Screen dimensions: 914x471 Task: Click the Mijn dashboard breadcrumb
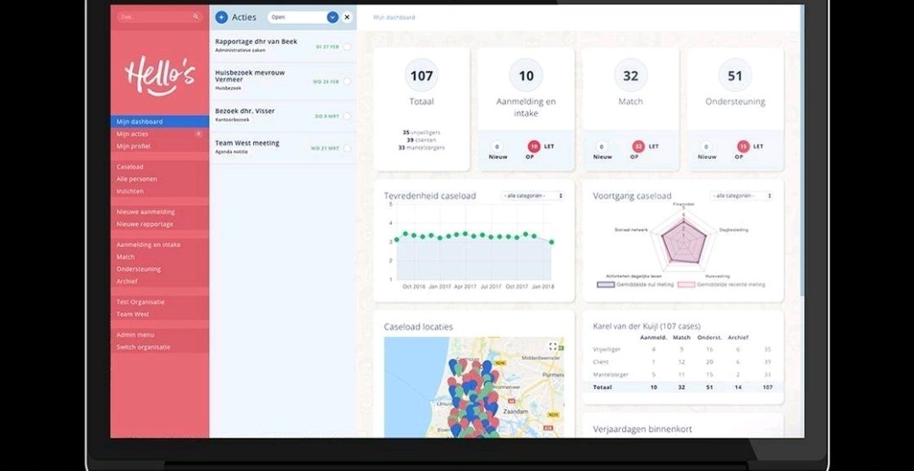[394, 18]
